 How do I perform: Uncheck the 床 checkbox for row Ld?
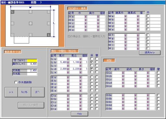[92, 69]
